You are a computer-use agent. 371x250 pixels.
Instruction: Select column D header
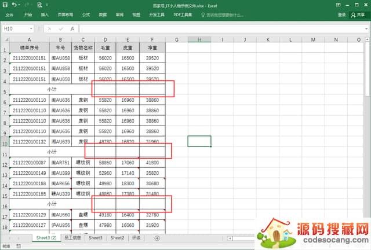[105, 39]
